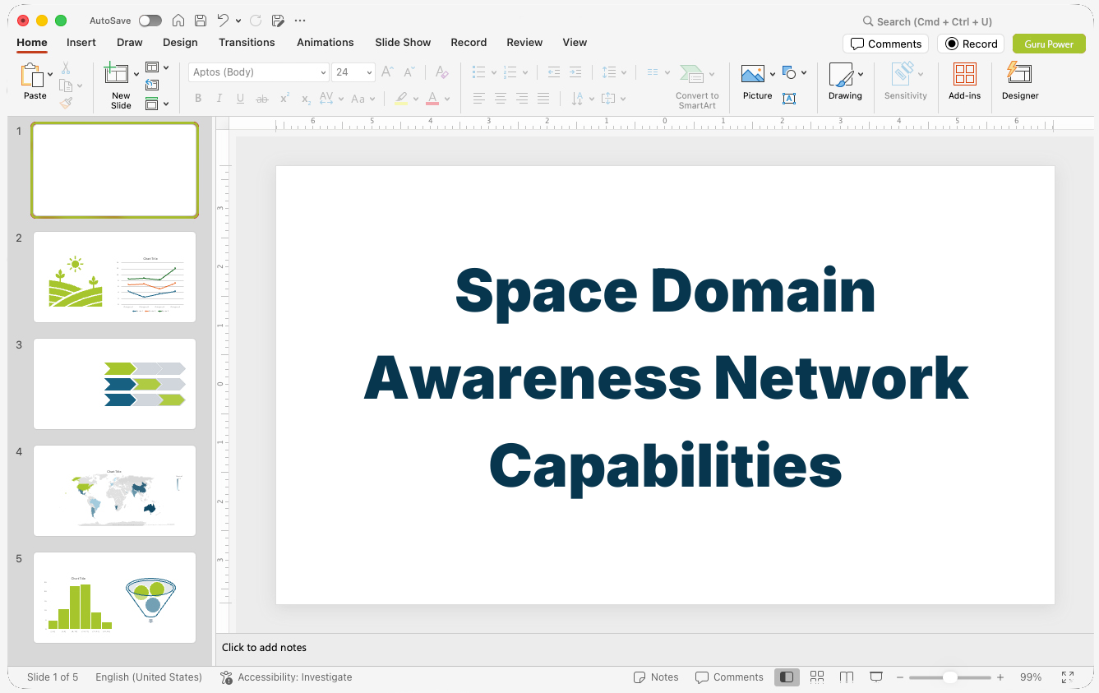1099x693 pixels.
Task: Click the Guru Power button
Action: pos(1049,44)
